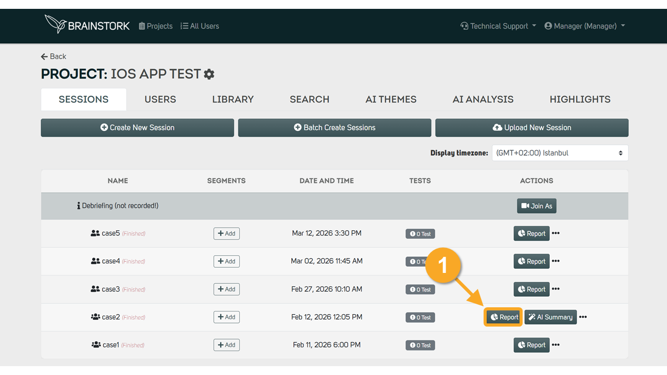Open more options dots for case1

[555, 345]
